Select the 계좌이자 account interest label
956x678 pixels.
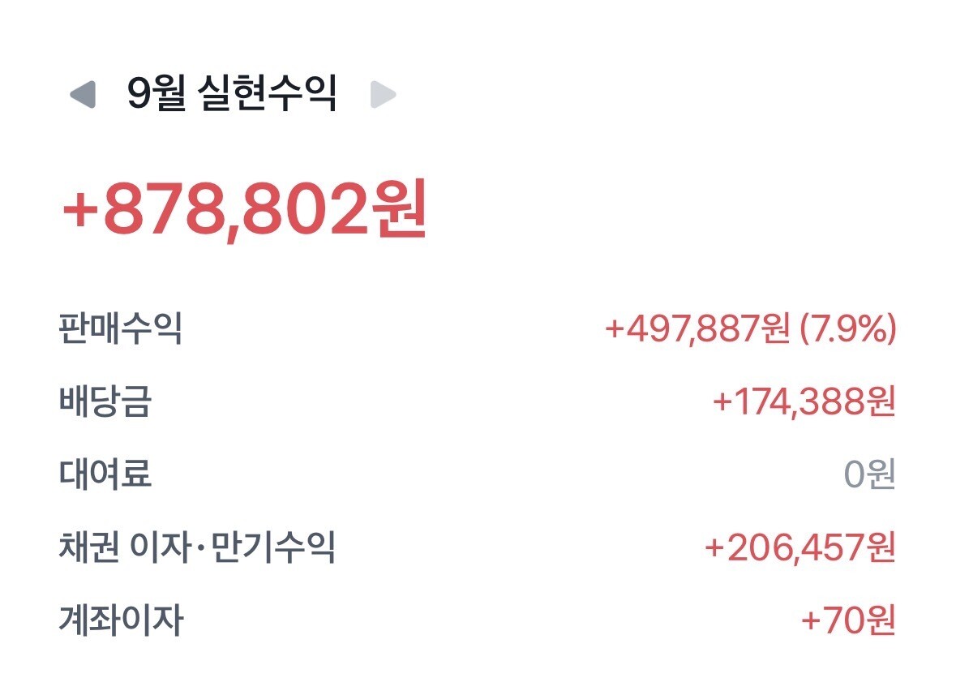(121, 620)
